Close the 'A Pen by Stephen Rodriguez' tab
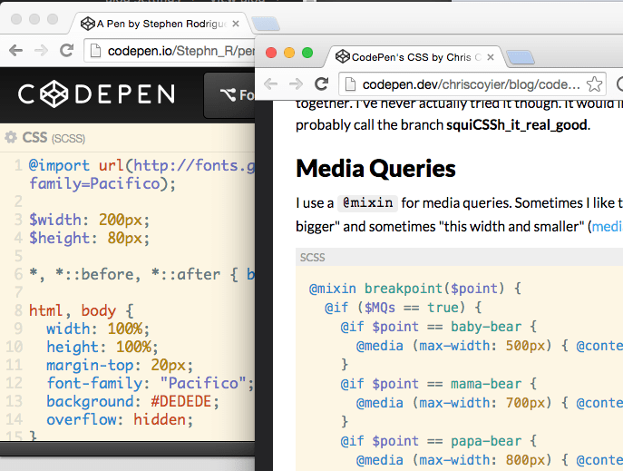Screen dimensions: 623x471 236,24
